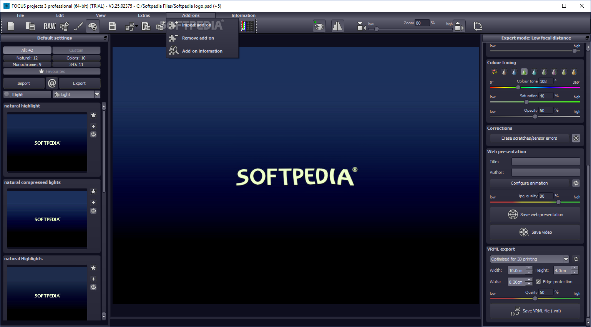591x327 pixels.
Task: Click plus icon on natural highlight preset
Action: coord(93,126)
